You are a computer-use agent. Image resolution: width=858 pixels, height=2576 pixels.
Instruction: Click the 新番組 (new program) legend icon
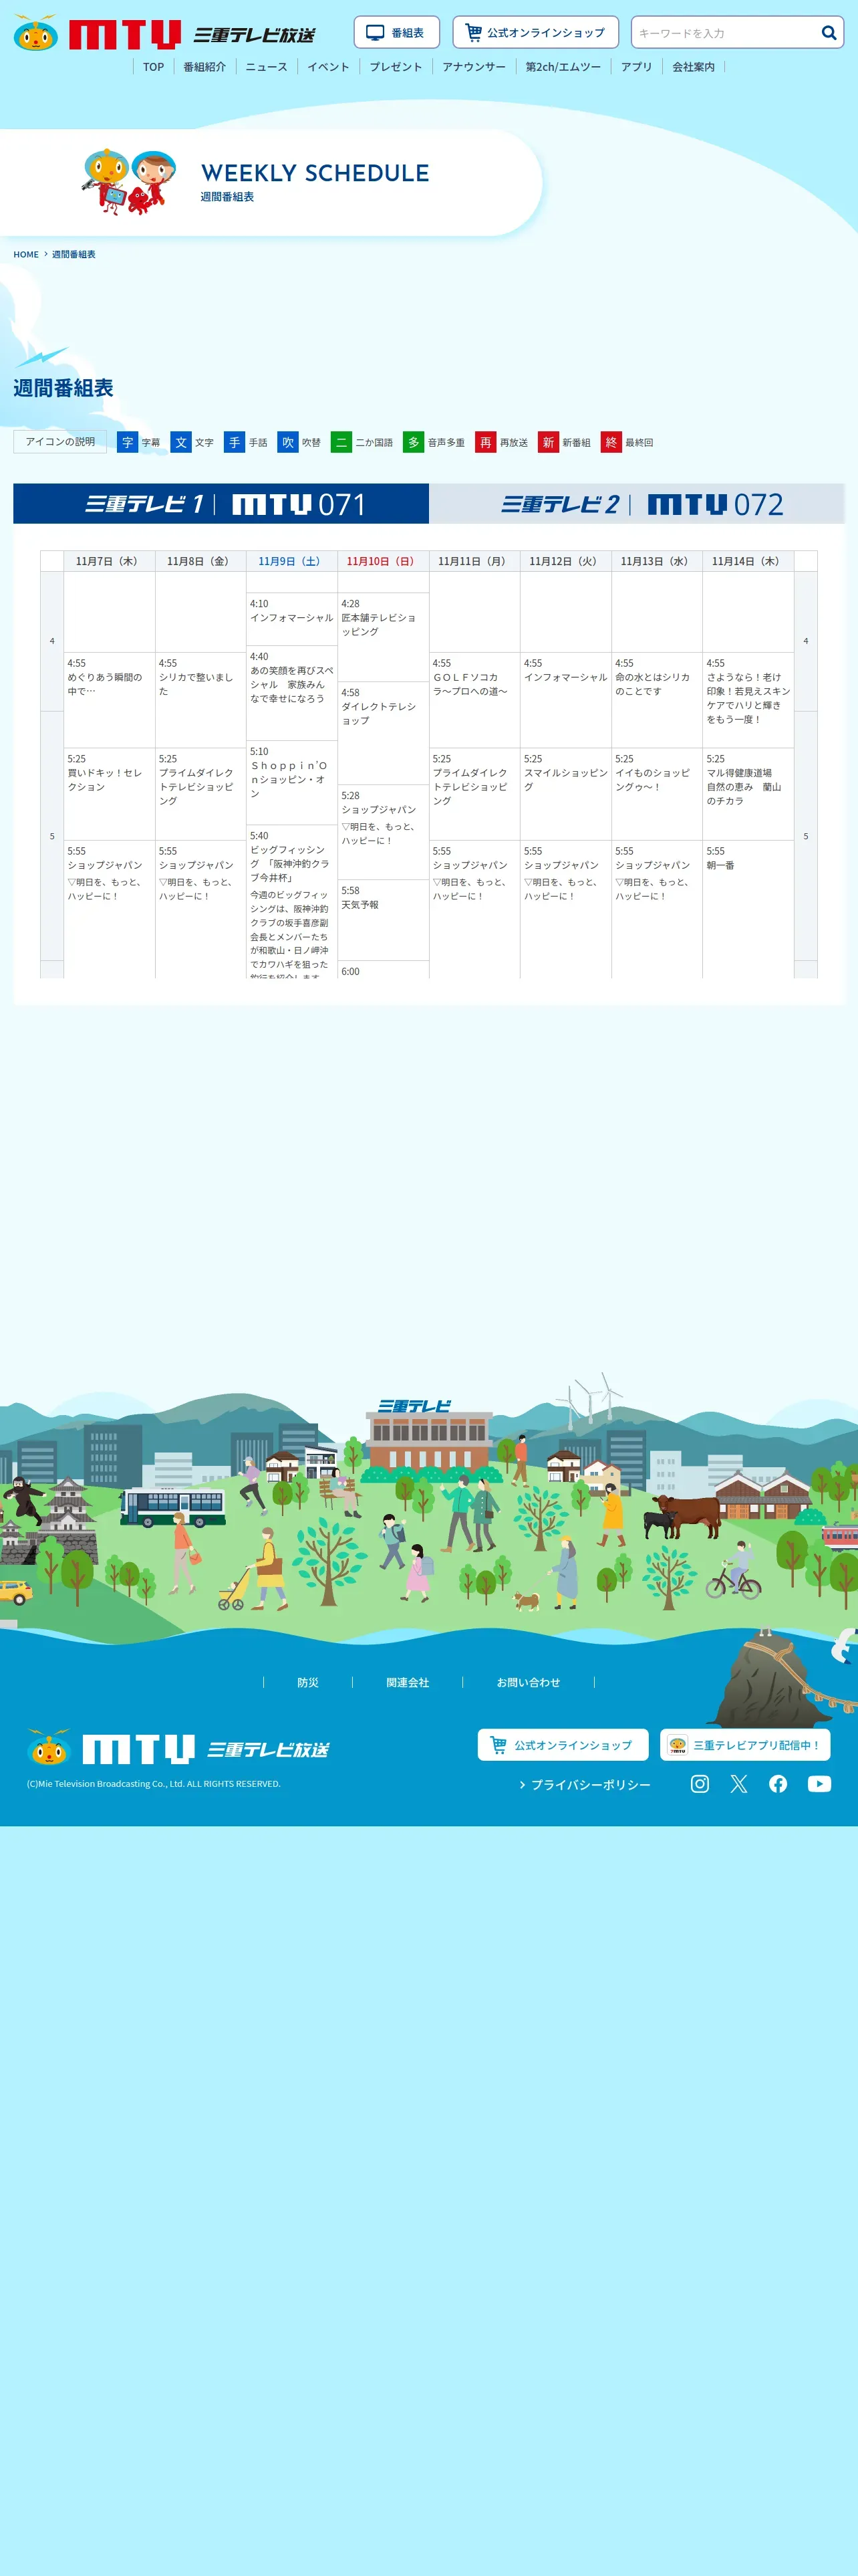click(549, 442)
